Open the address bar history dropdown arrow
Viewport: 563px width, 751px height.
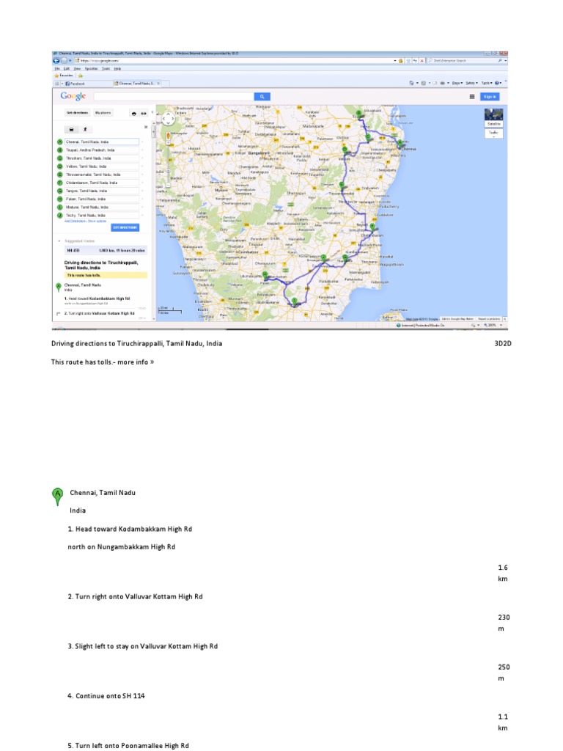click(x=395, y=61)
